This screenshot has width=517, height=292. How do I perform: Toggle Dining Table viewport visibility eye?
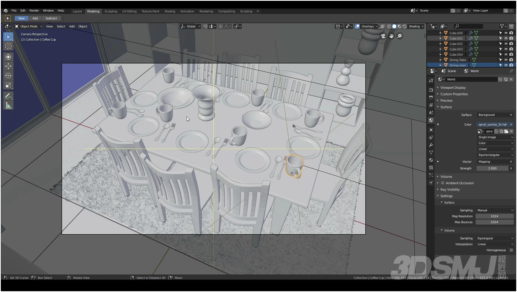coord(506,60)
